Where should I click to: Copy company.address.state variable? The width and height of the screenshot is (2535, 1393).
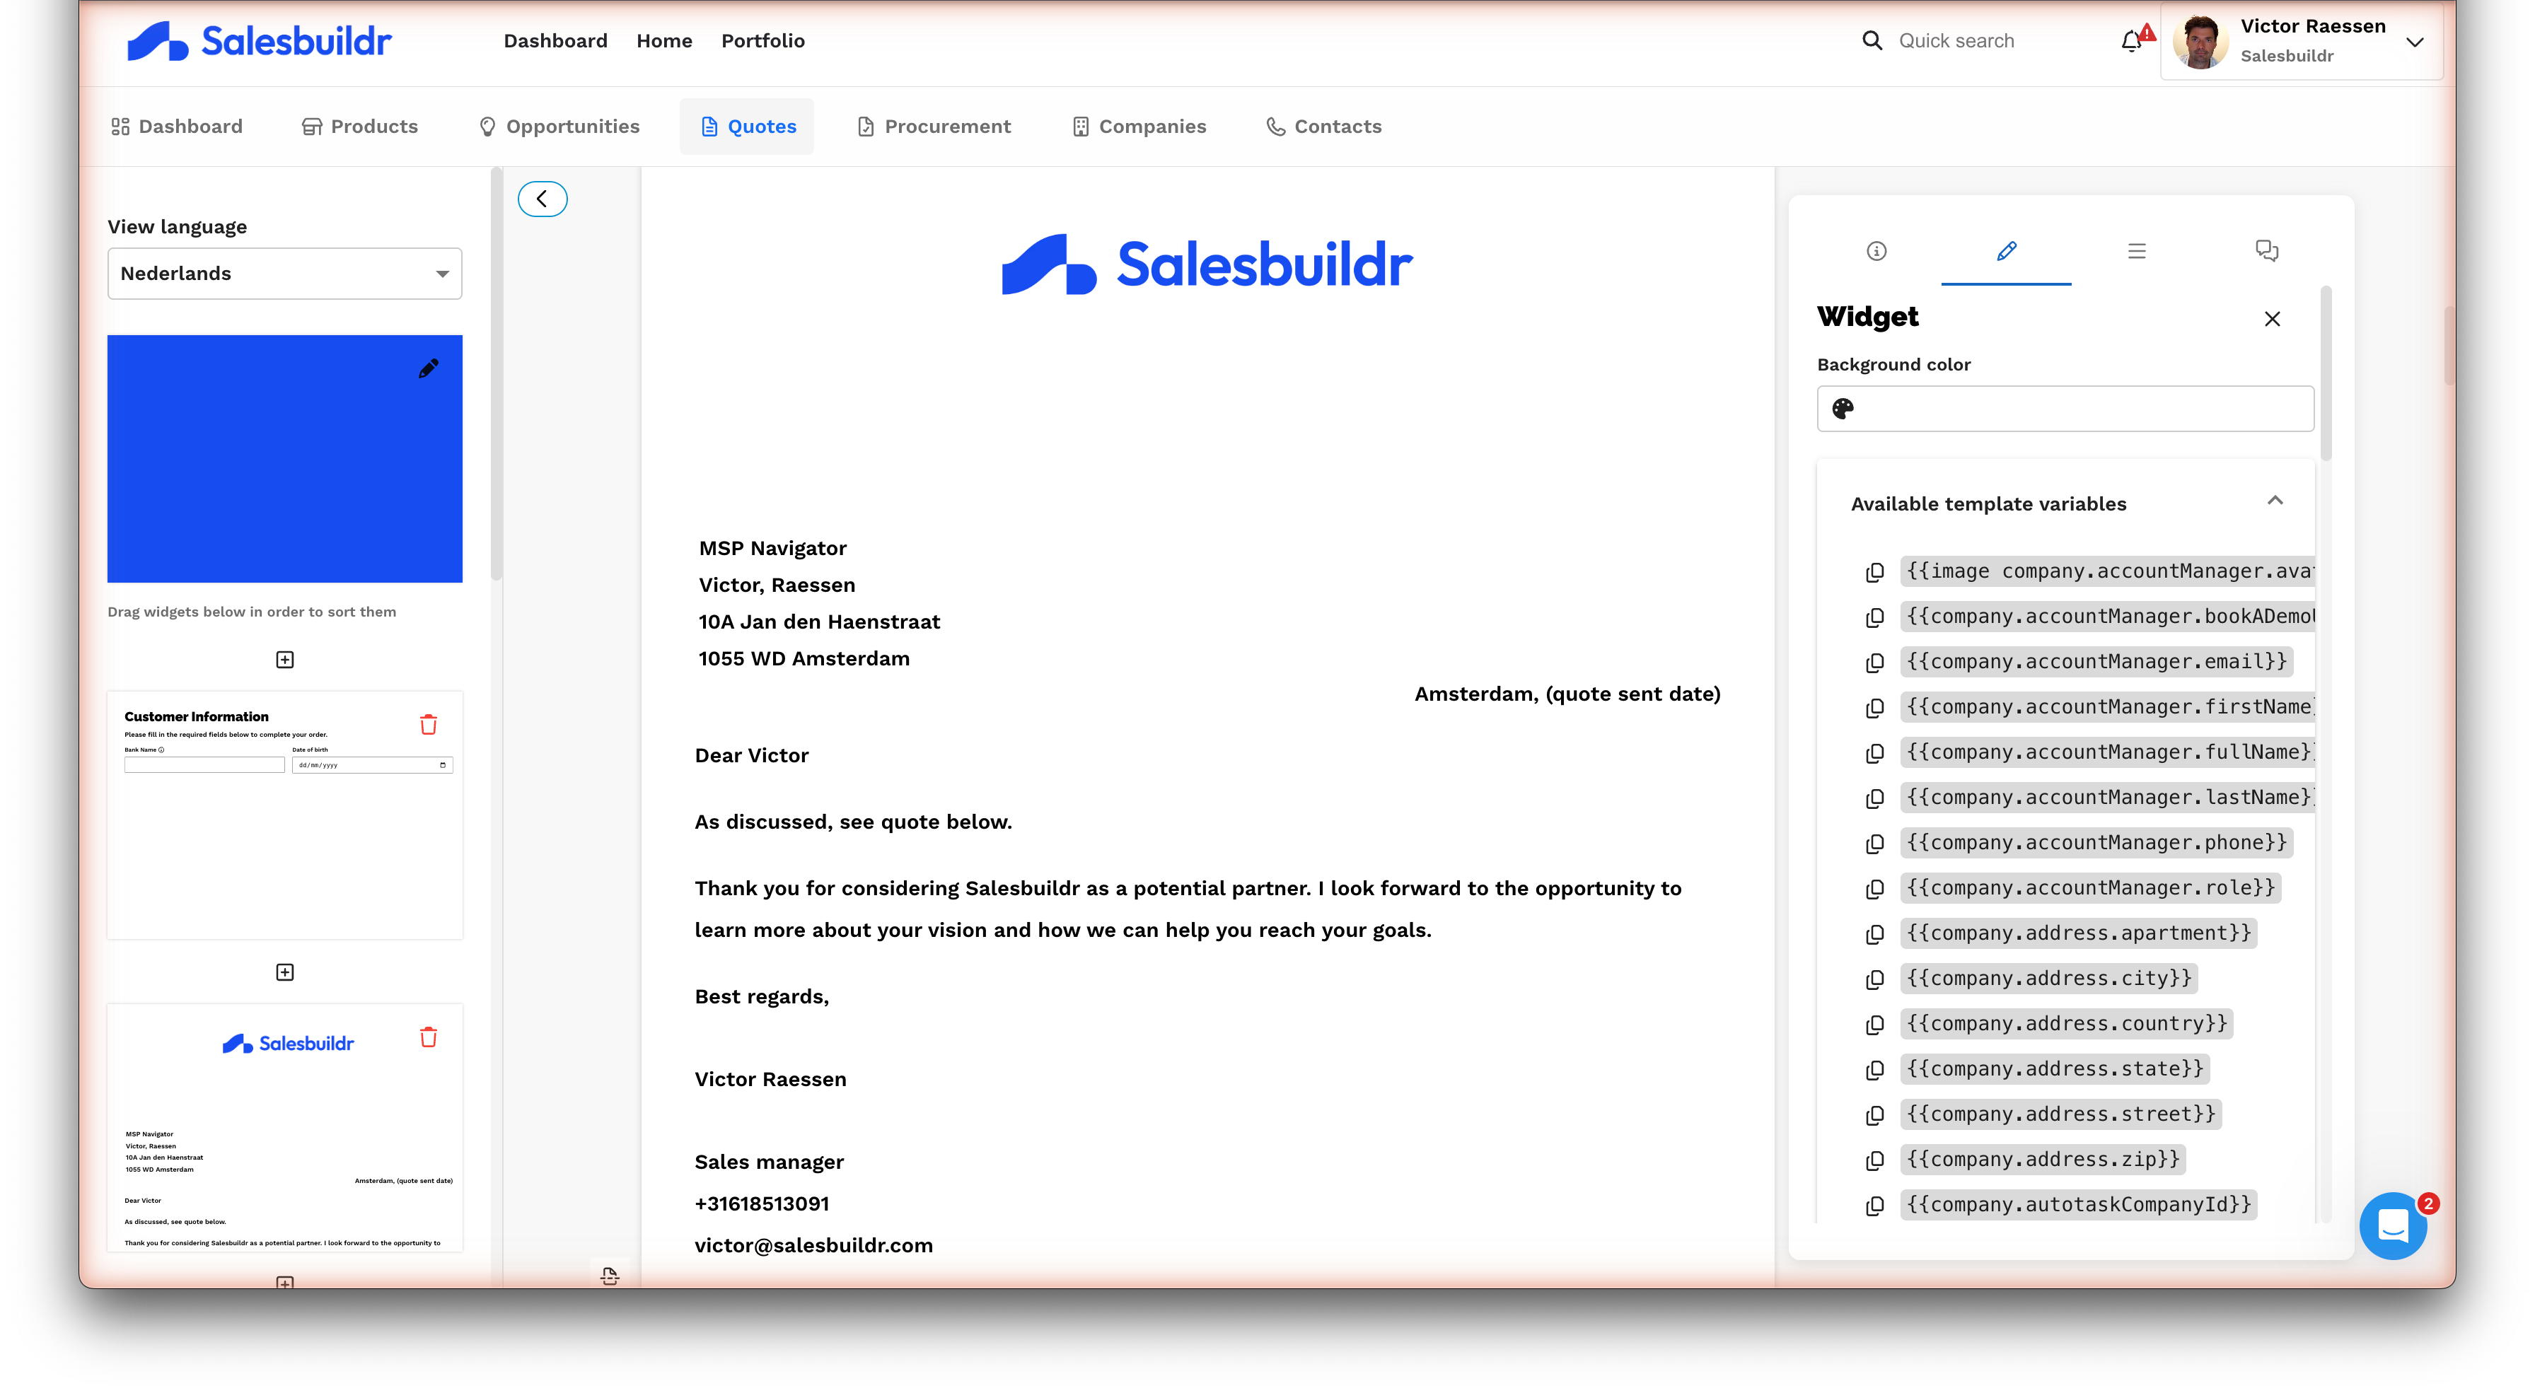coord(1874,1071)
